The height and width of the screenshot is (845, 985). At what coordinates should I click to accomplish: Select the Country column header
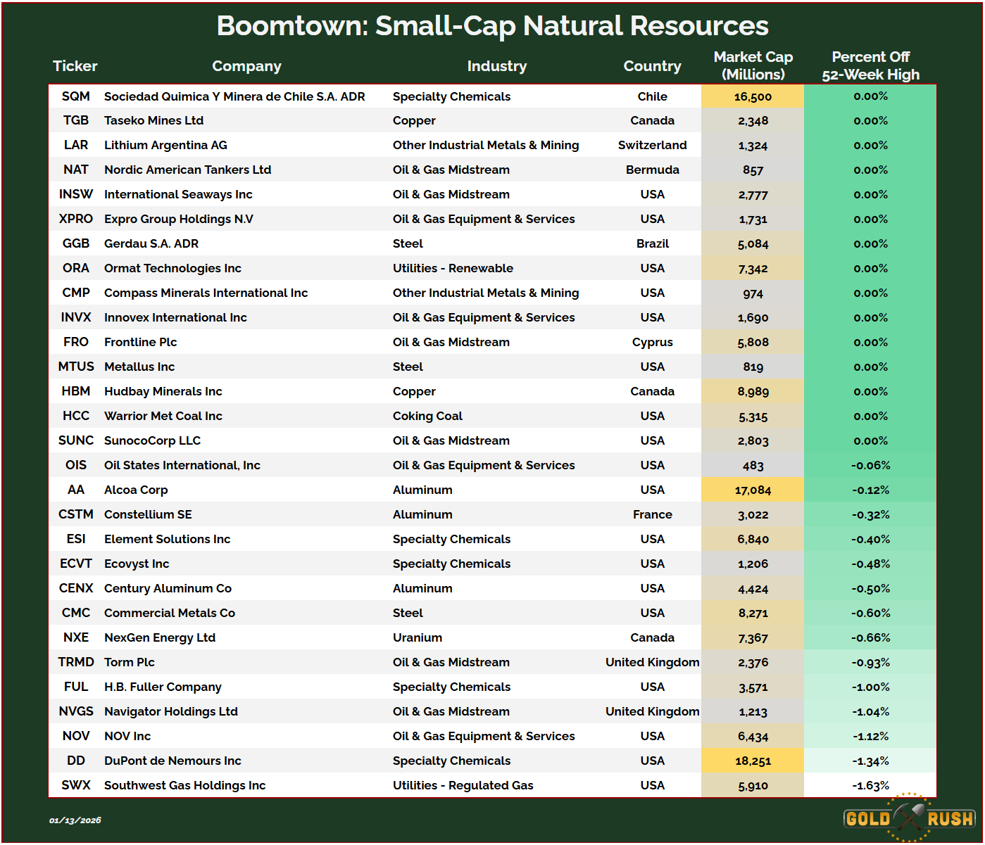click(652, 66)
